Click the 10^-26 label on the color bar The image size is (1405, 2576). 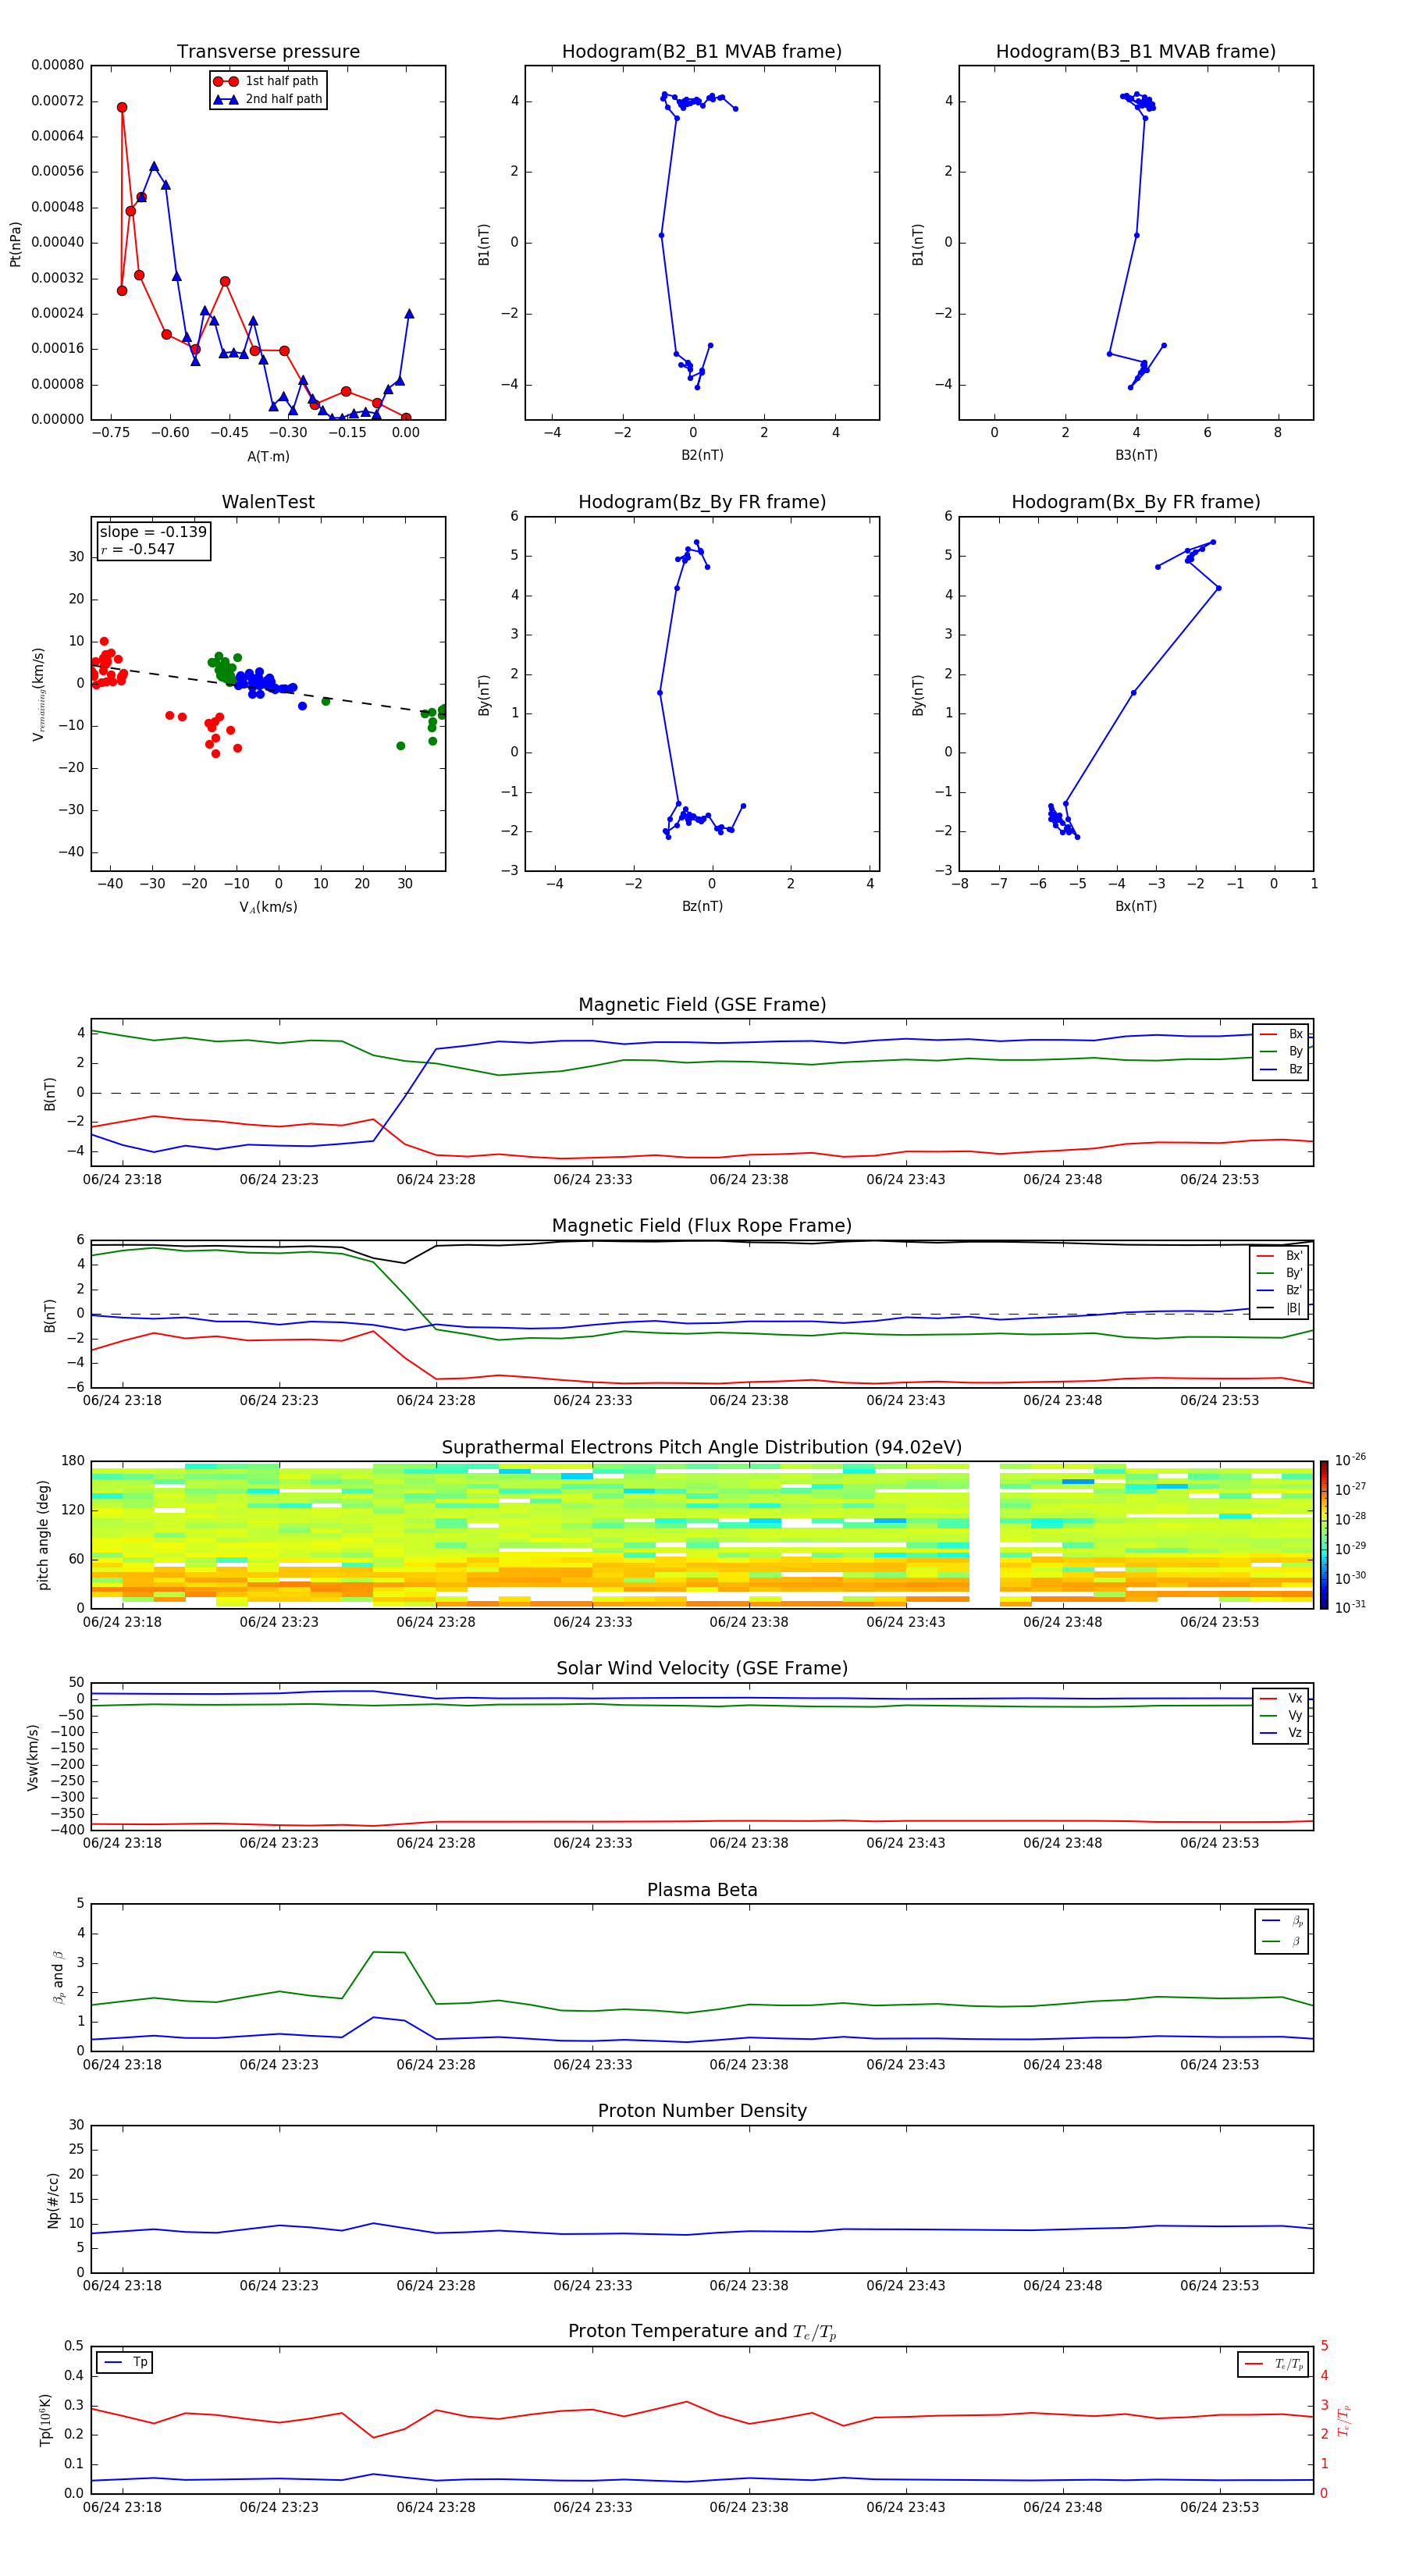(x=1350, y=1459)
